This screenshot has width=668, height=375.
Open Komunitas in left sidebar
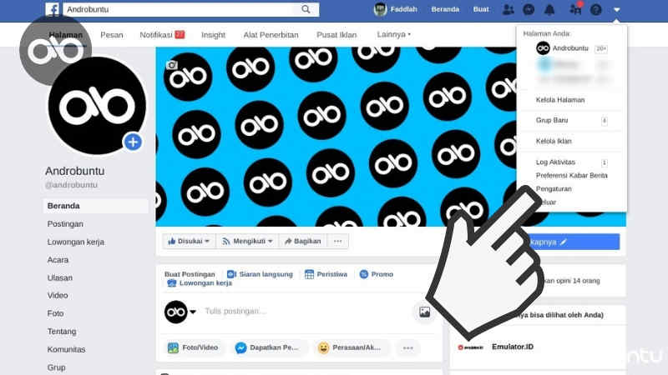click(66, 349)
